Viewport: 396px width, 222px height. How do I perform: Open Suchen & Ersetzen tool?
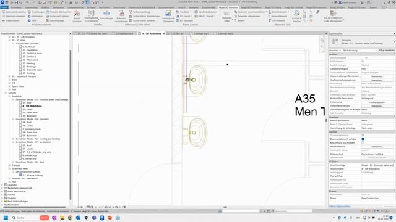296,16
